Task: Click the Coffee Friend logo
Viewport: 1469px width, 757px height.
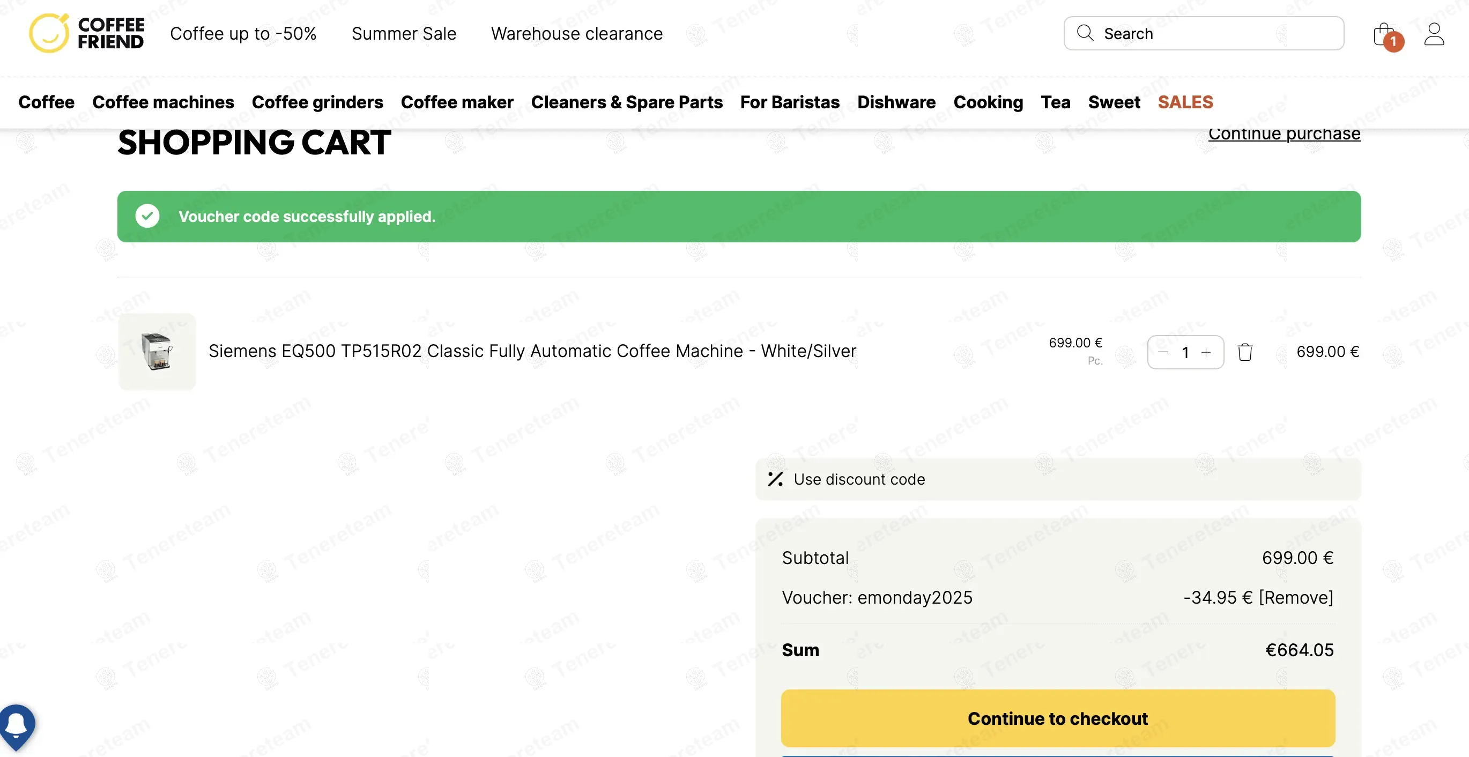Action: coord(87,33)
